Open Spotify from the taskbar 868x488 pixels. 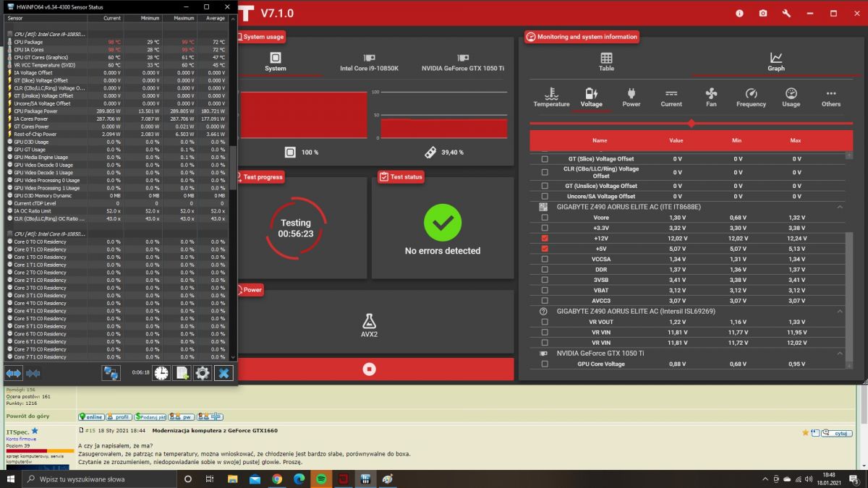click(322, 479)
